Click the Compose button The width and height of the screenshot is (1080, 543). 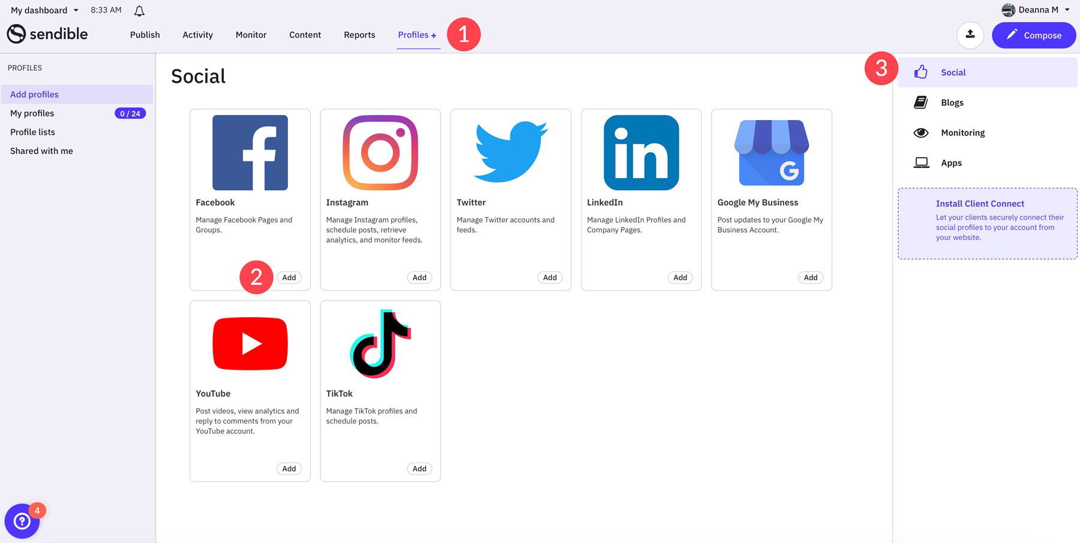(x=1034, y=35)
